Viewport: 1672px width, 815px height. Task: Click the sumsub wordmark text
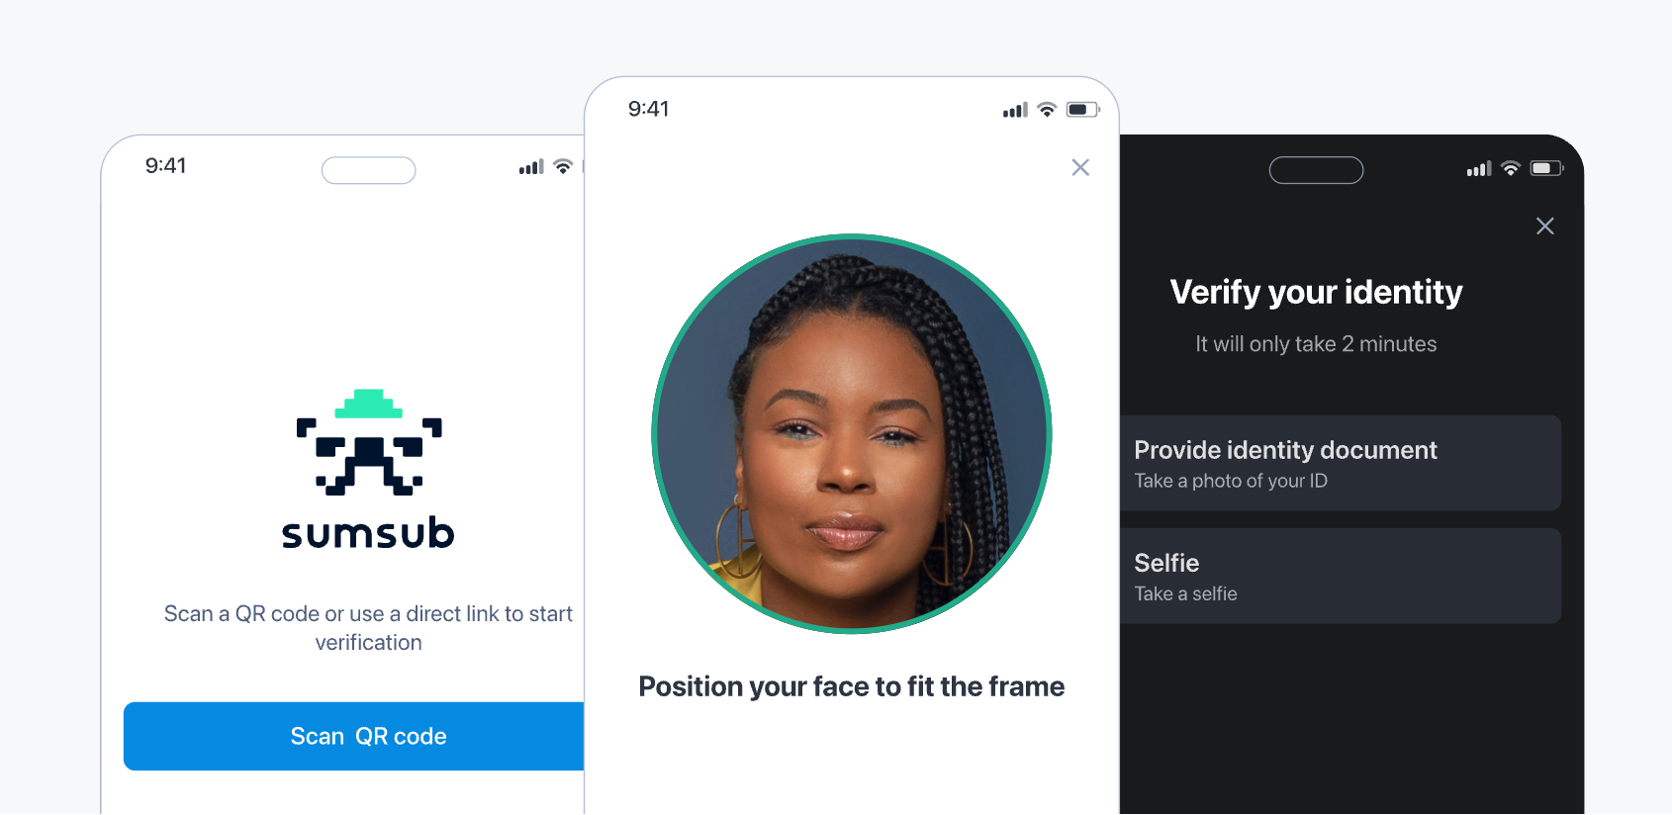click(368, 533)
